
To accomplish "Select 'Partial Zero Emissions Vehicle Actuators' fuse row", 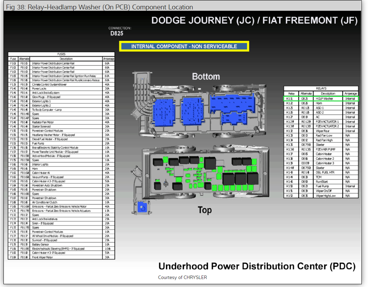I will coord(61,211).
